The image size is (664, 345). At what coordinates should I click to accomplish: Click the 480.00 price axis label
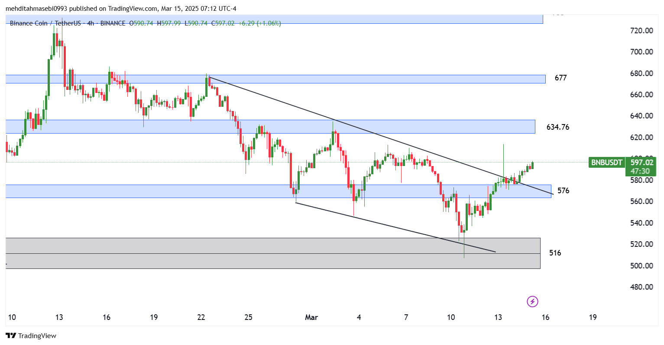641,287
